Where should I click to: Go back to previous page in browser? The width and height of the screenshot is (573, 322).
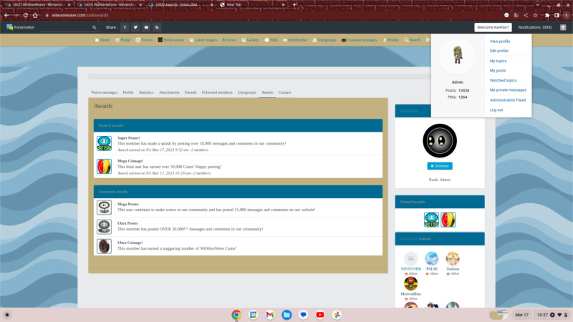[6, 15]
